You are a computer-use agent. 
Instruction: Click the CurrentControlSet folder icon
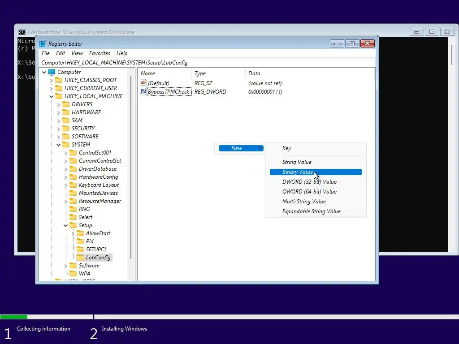point(73,161)
